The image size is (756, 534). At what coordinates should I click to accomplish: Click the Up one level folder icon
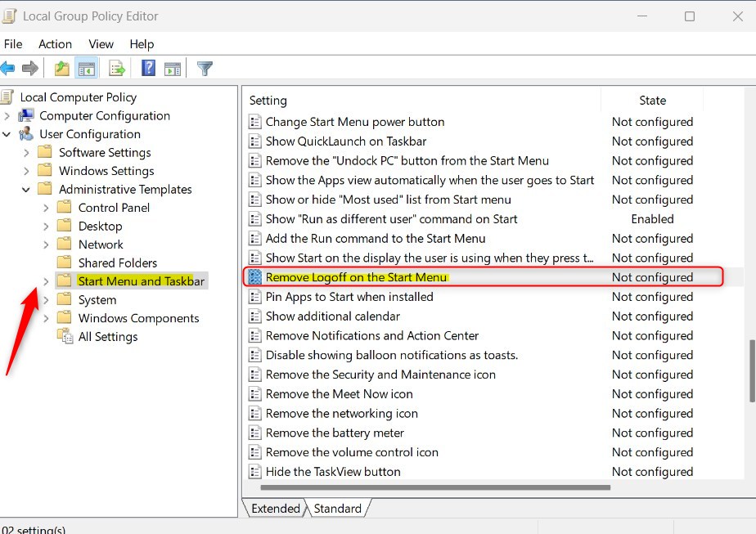61,69
